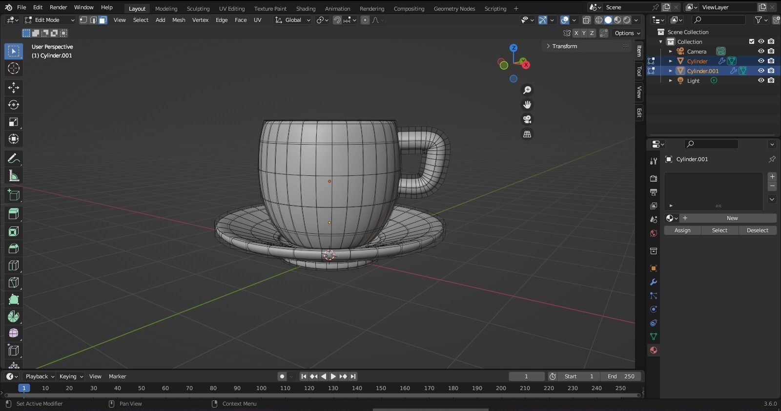Open the overlays dropdown arrow
Viewport: 781px width, 411px height.
click(x=574, y=20)
